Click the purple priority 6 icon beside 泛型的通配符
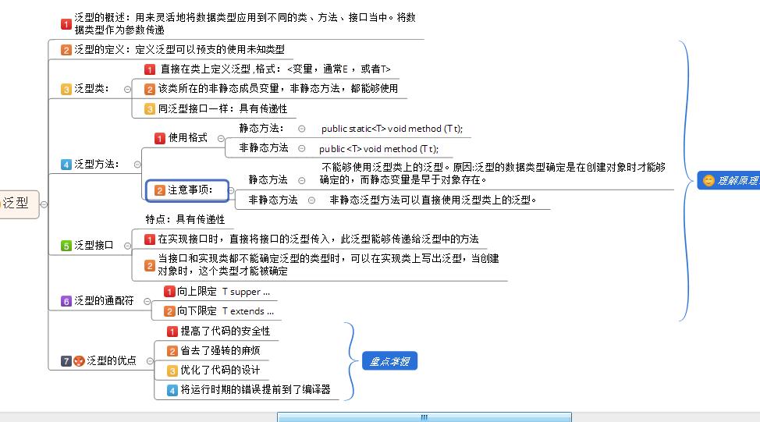 pos(66,301)
